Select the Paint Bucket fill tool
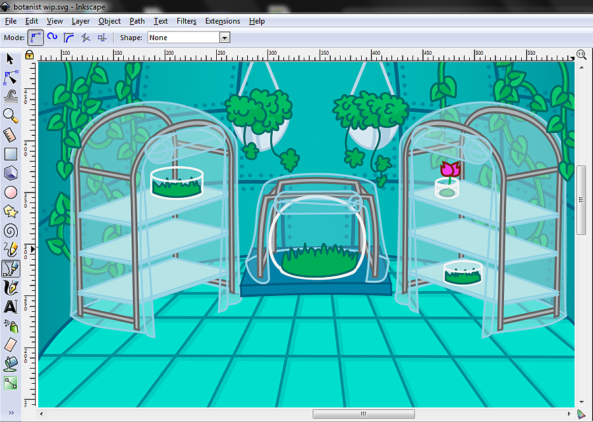The height and width of the screenshot is (422, 593). click(x=11, y=364)
